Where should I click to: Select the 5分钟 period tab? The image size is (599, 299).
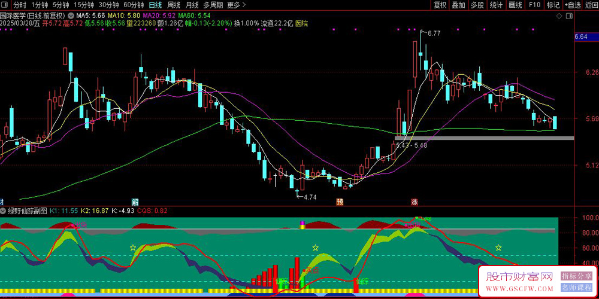(60, 5)
